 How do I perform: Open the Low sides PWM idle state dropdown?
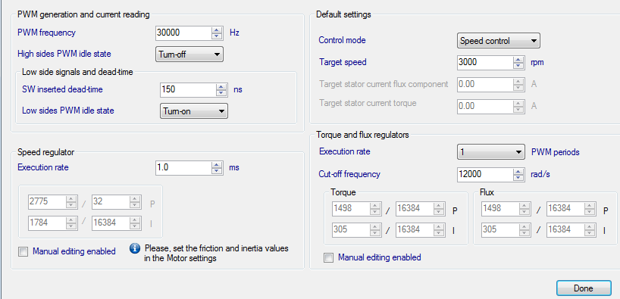194,111
